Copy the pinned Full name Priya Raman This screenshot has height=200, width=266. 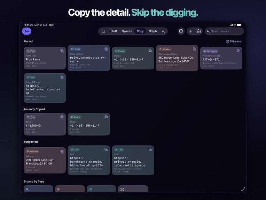[62, 51]
